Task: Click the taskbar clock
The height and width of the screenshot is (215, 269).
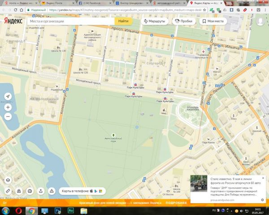Action: coord(258,211)
